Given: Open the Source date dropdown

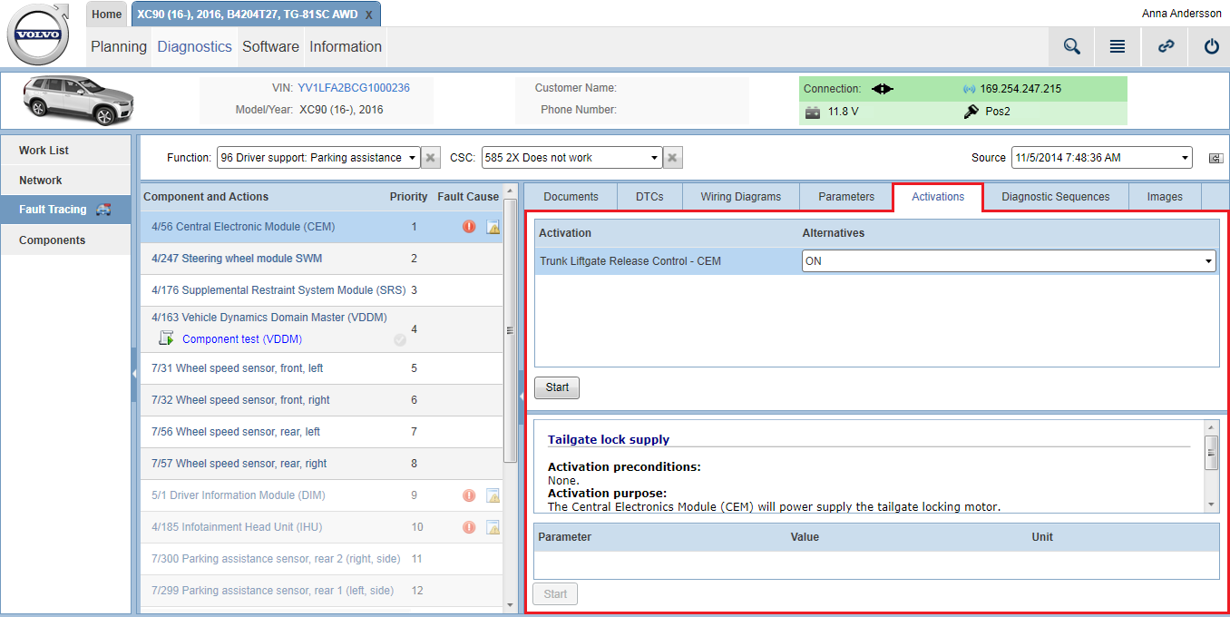Looking at the screenshot, I should 1102,158.
